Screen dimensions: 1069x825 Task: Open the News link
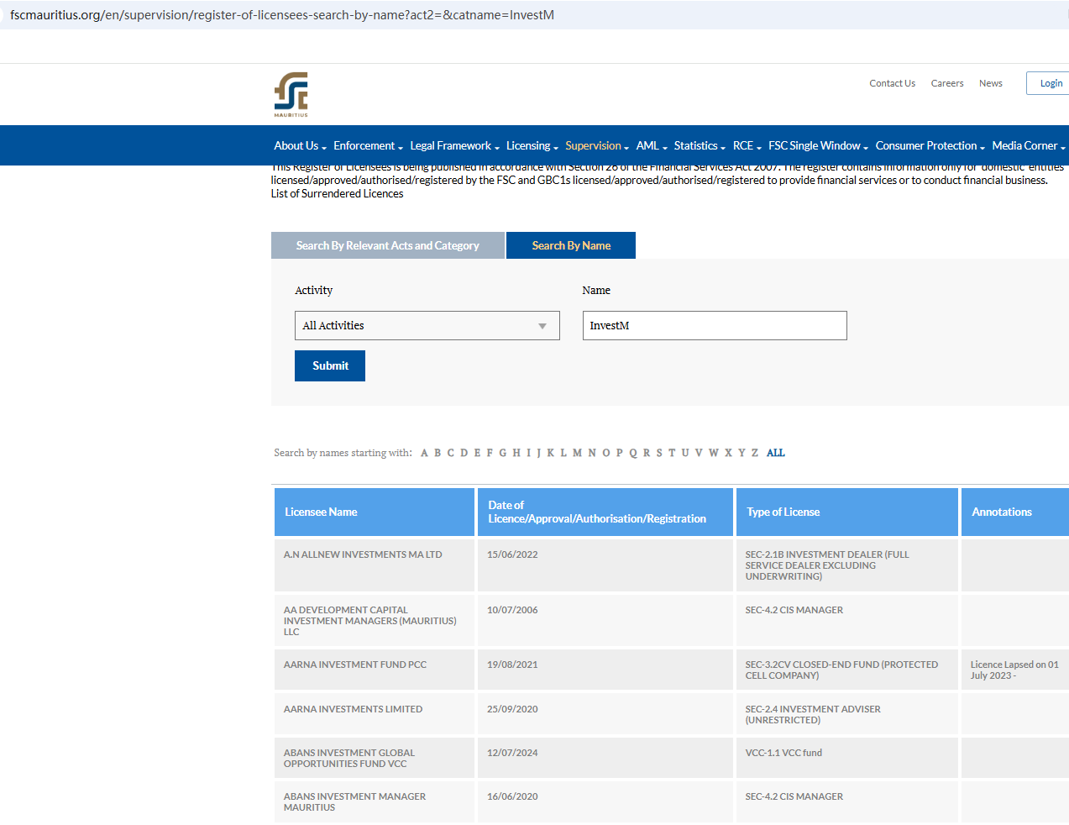coord(991,83)
